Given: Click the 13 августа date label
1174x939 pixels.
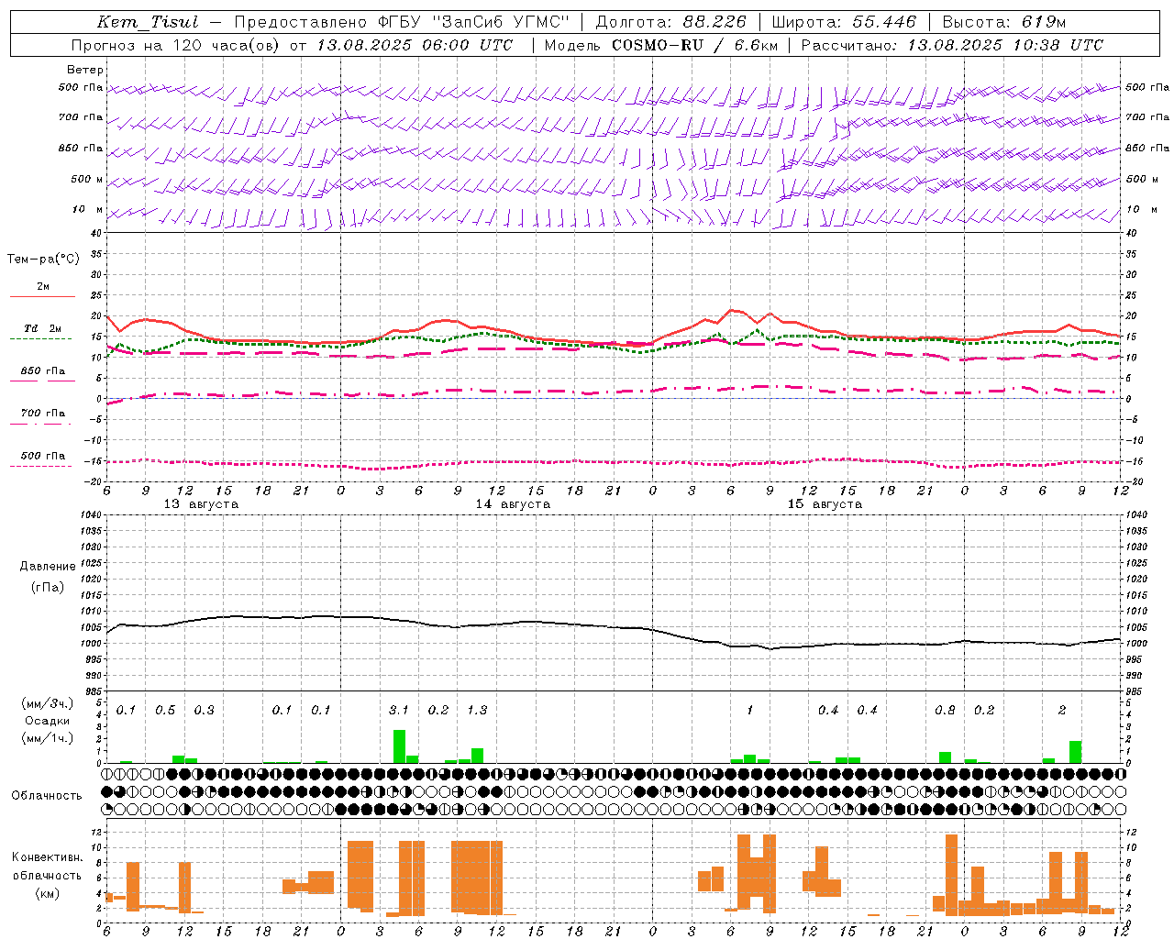Looking at the screenshot, I should point(201,504).
